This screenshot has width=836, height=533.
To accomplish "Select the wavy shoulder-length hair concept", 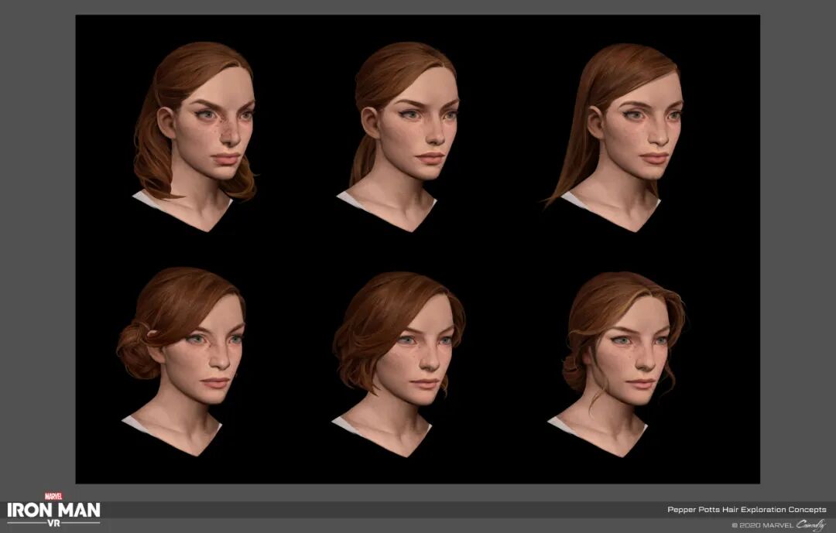I will pos(195,136).
